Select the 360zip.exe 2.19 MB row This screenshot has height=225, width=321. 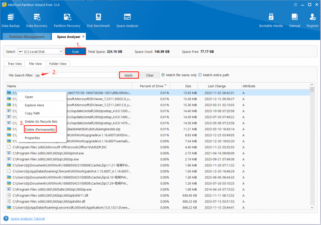coord(158,159)
